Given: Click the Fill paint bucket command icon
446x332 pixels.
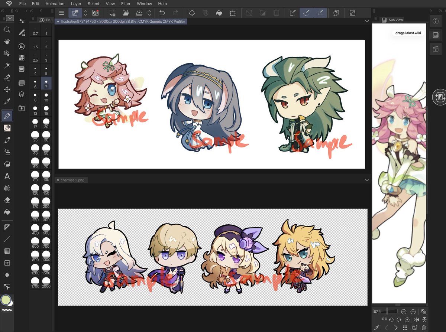Looking at the screenshot, I should 219,13.
